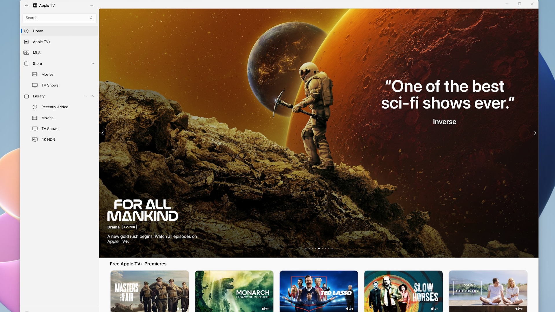Click the Apple TV+ sidebar icon
The height and width of the screenshot is (312, 555).
point(26,42)
